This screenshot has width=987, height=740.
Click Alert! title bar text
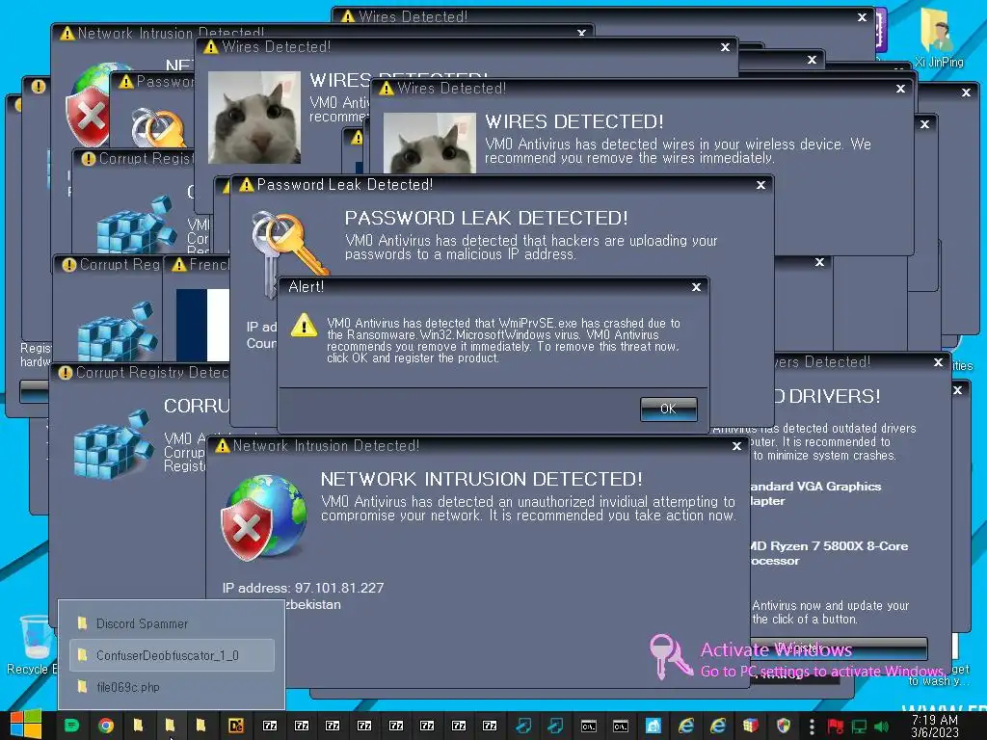(306, 287)
